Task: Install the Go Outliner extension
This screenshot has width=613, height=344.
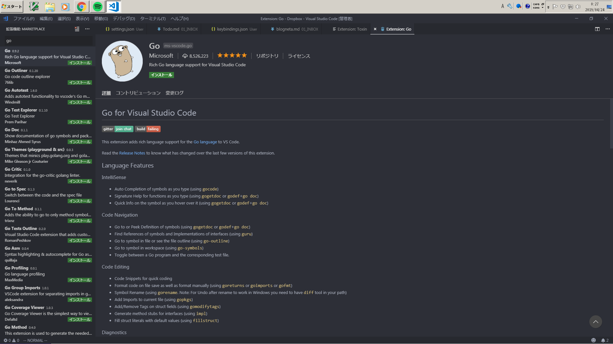Action: (x=80, y=82)
